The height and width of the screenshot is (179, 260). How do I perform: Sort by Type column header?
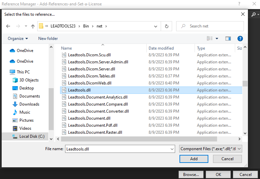[201, 48]
